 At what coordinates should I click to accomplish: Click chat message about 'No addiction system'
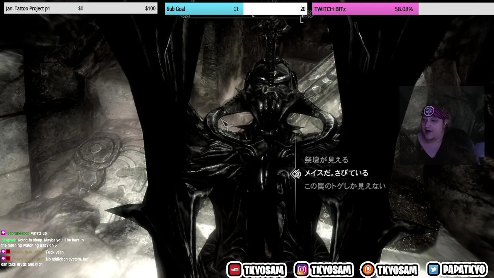pyautogui.click(x=45, y=262)
